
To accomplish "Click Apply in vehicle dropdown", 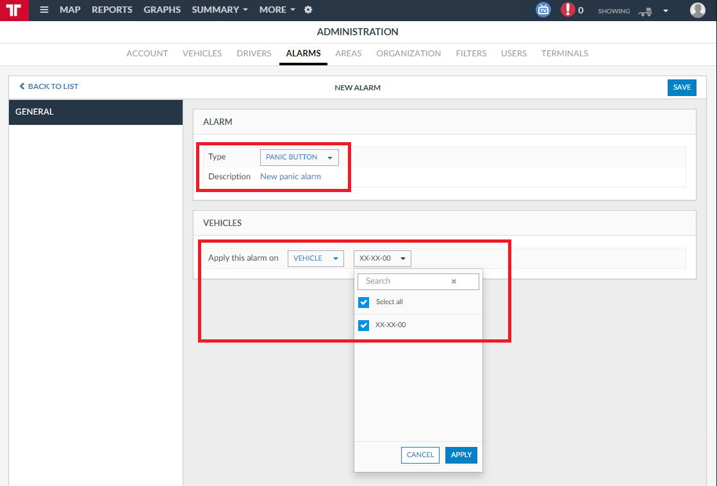I will point(461,455).
